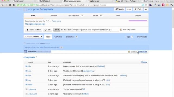
Task: Click the commit clipboard icon
Action: 129,51
